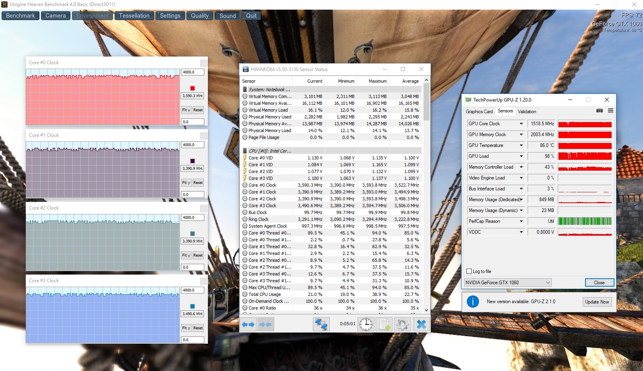Open the Bus Interface Load dropdown
The width and height of the screenshot is (643, 371).
click(x=521, y=189)
